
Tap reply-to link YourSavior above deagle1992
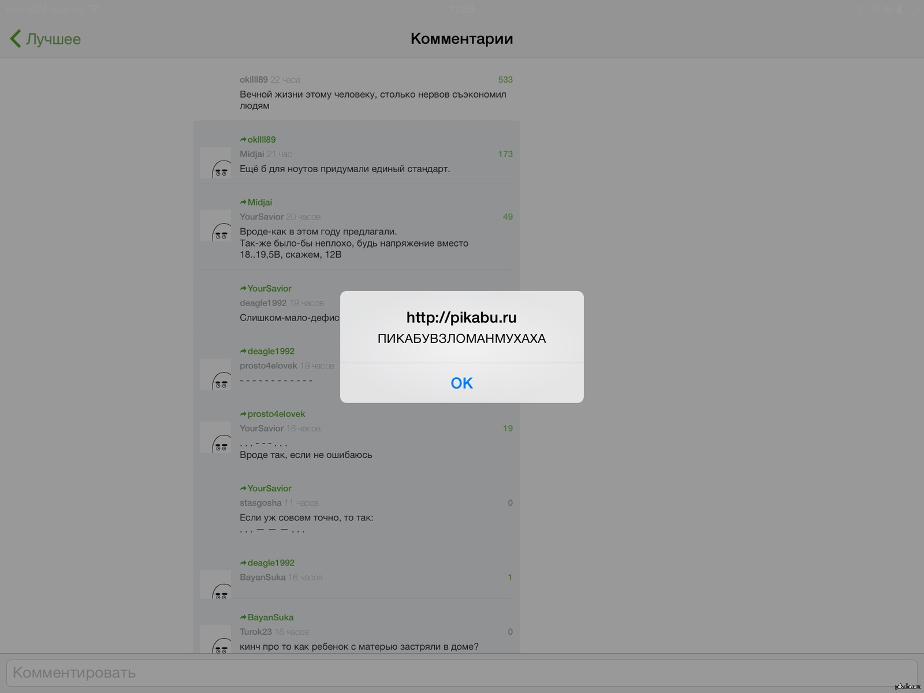(269, 289)
